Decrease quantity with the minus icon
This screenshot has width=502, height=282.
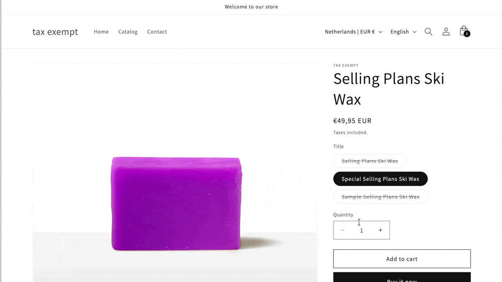pyautogui.click(x=343, y=230)
